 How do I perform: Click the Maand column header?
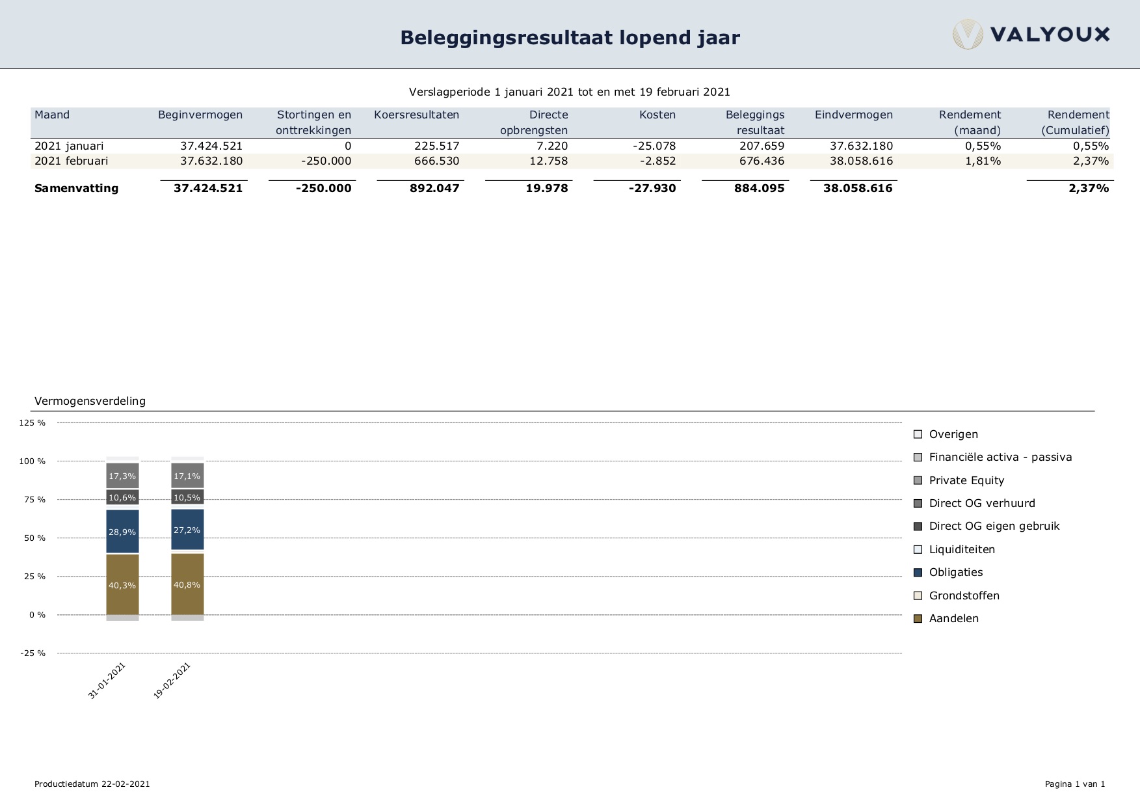52,115
